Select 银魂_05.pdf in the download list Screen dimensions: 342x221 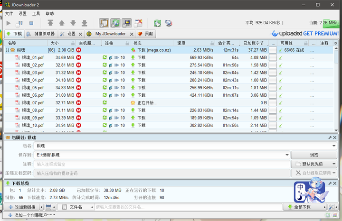tap(32, 88)
